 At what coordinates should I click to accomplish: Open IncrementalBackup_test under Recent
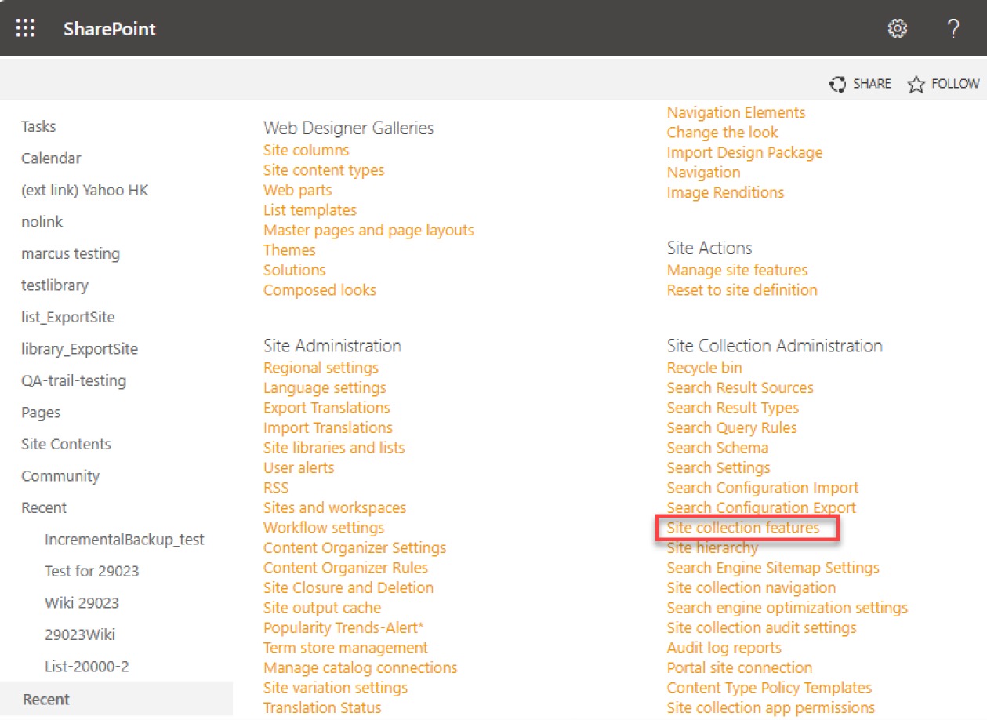click(124, 540)
